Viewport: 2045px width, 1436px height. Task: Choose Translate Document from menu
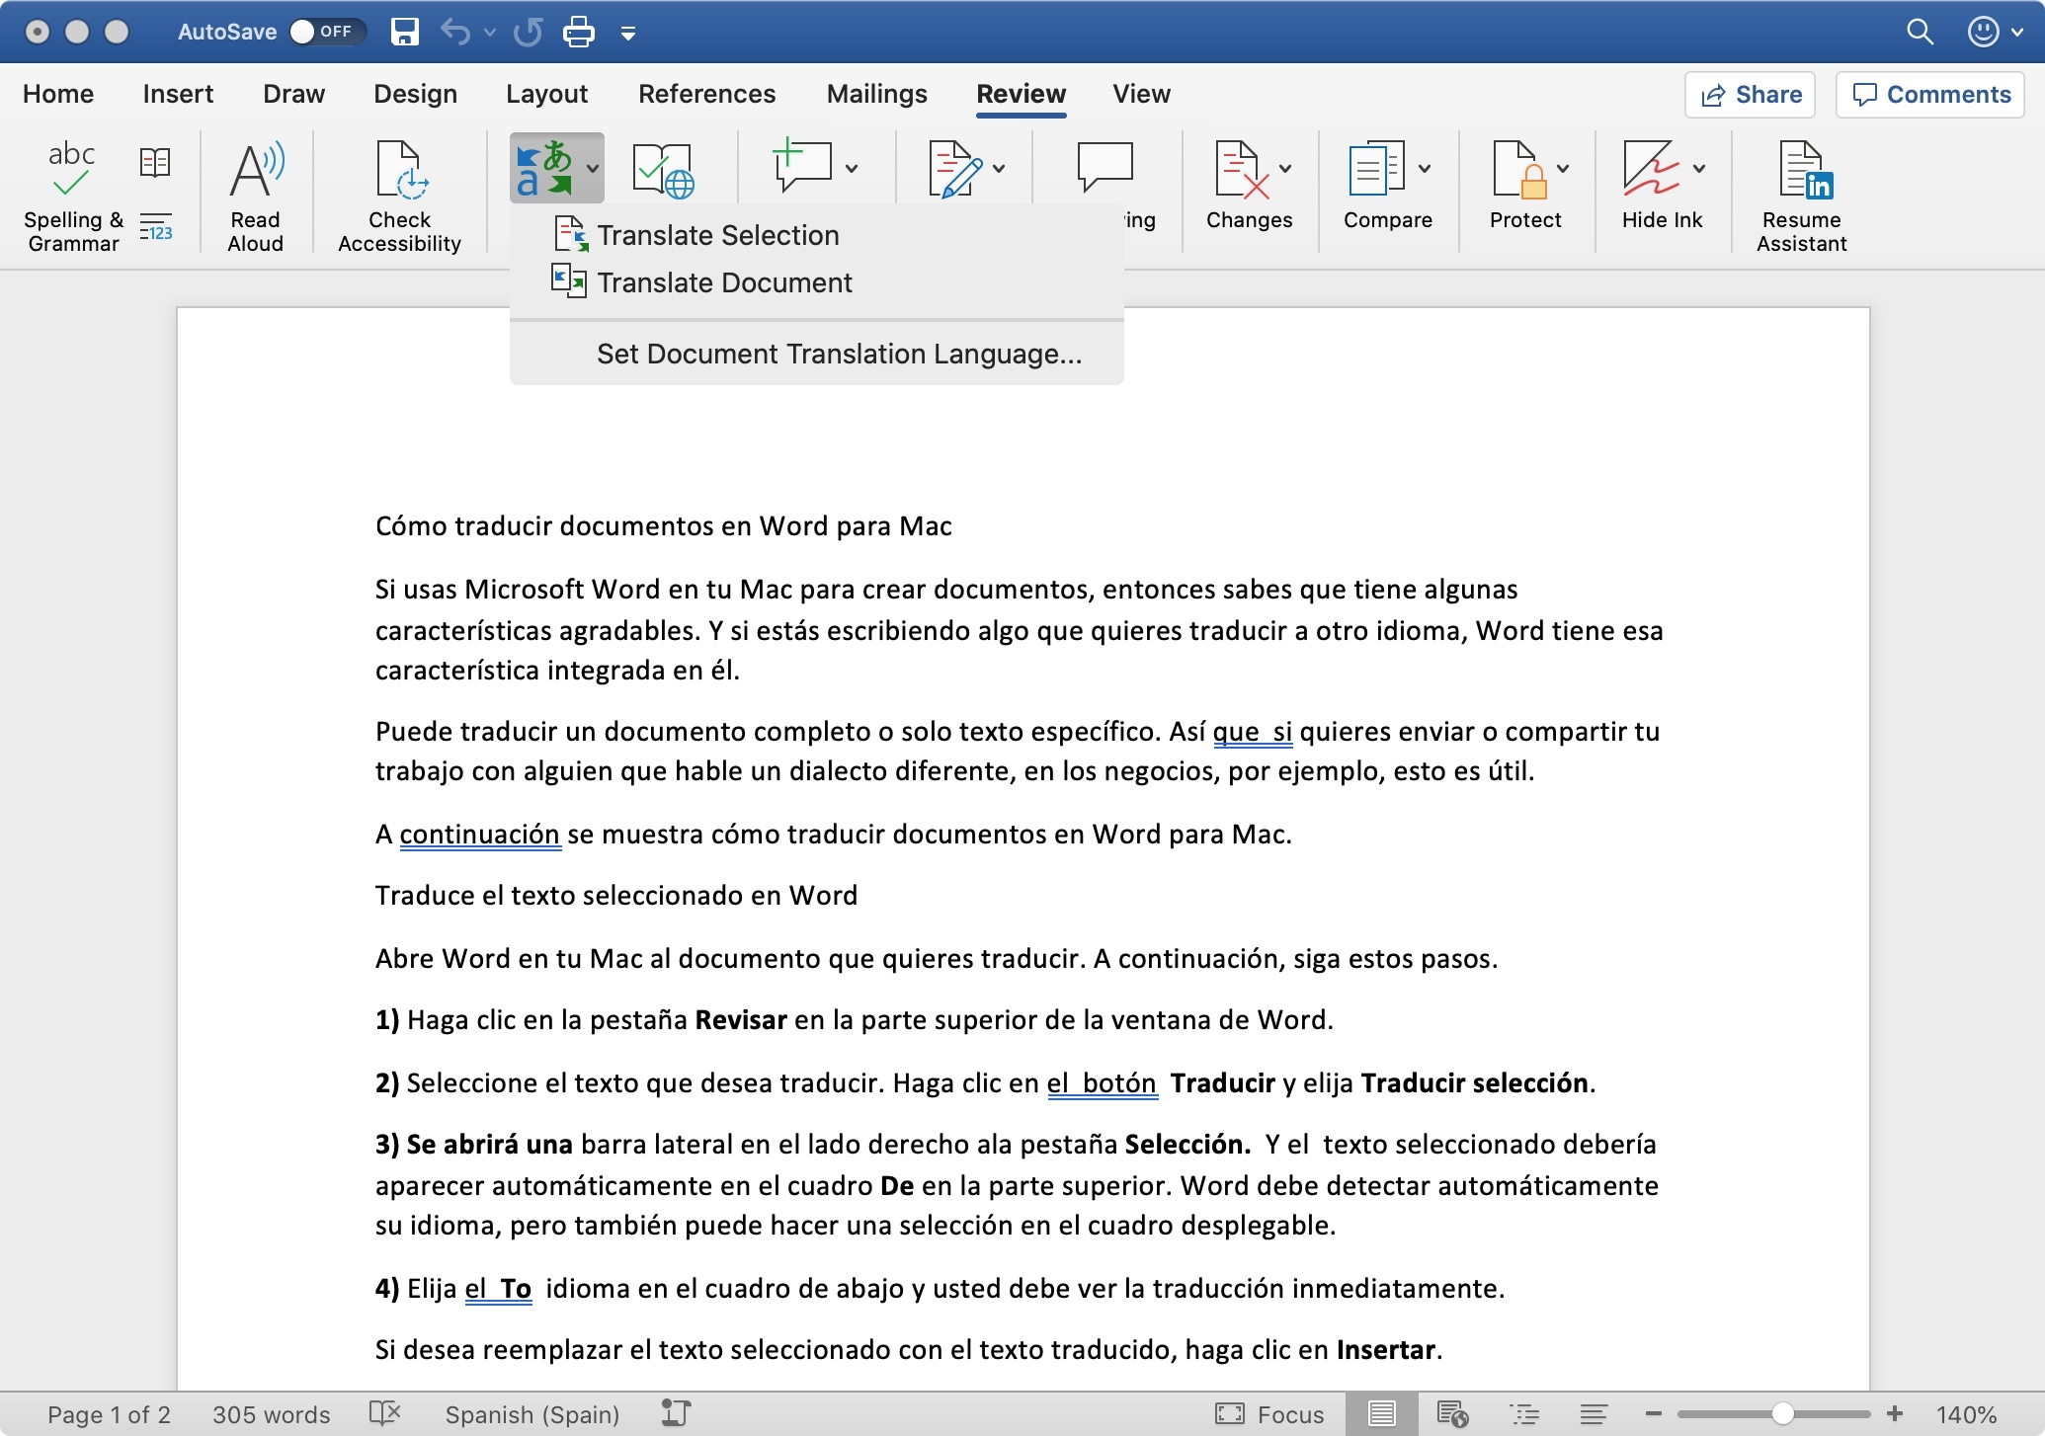pyautogui.click(x=816, y=282)
